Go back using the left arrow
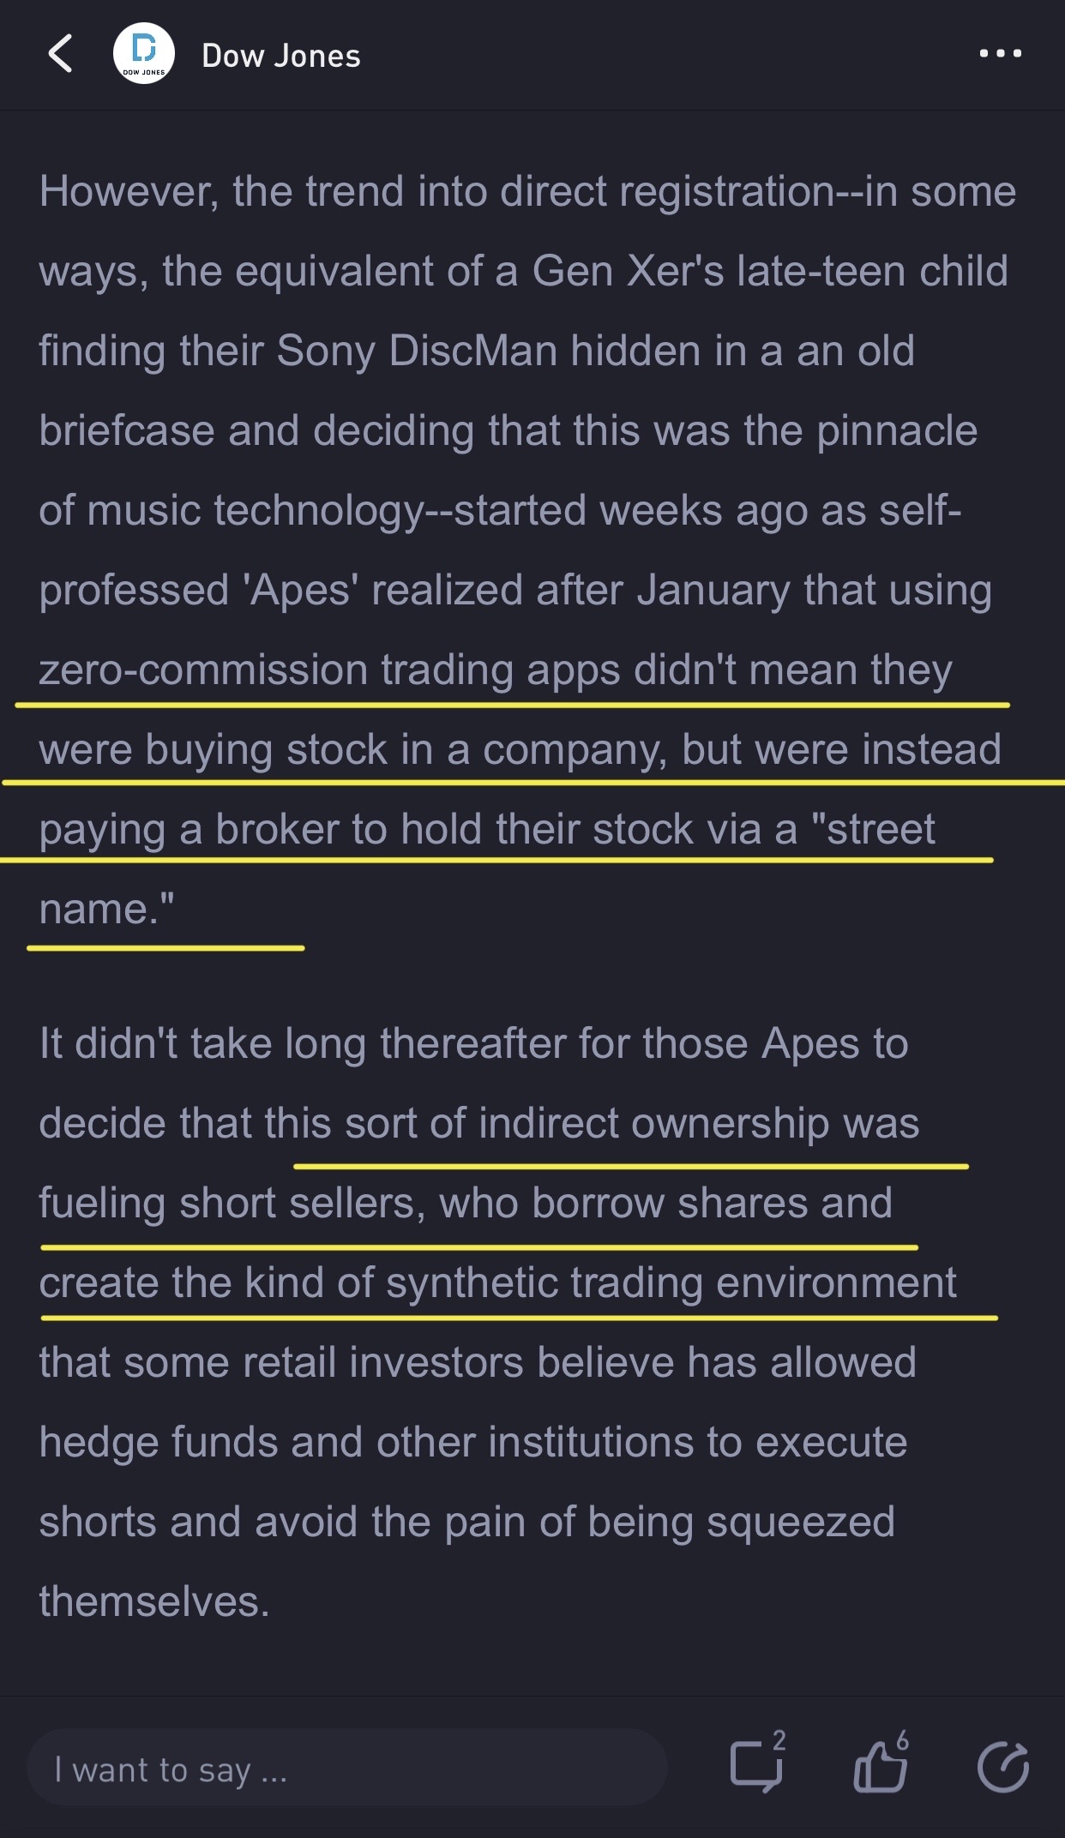 tap(60, 54)
